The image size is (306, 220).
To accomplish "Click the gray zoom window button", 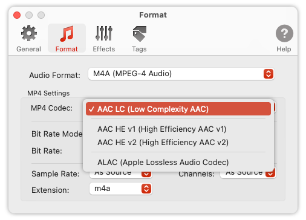I will tap(41, 15).
